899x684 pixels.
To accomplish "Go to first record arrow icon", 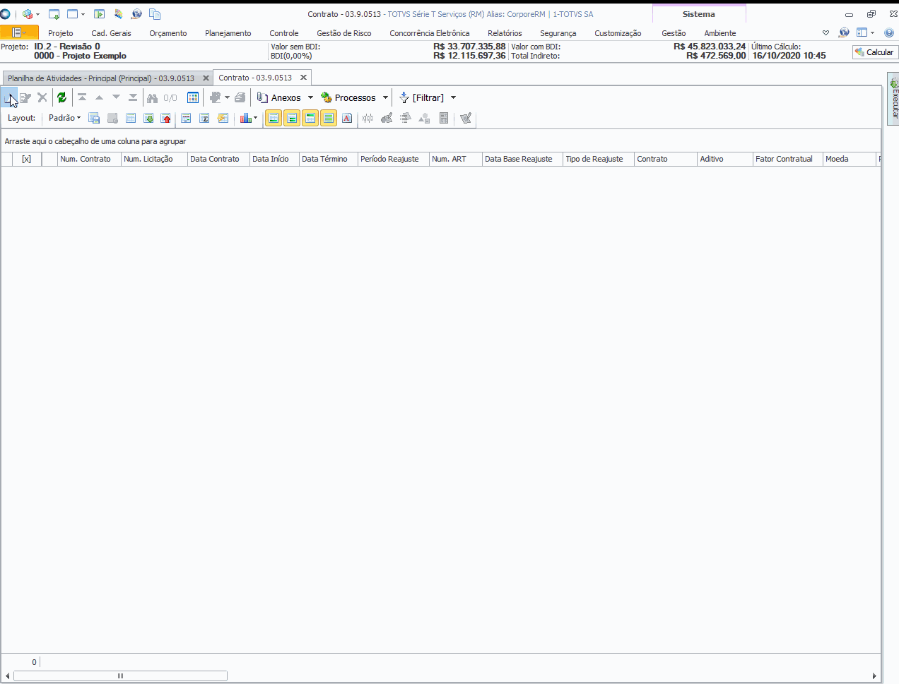I will pyautogui.click(x=82, y=97).
